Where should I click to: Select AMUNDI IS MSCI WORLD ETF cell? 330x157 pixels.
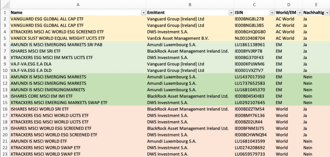tap(78, 141)
